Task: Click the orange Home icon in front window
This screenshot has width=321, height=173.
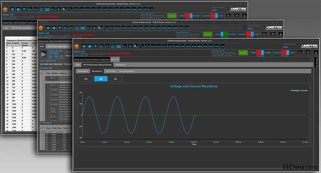Action: [x=77, y=46]
